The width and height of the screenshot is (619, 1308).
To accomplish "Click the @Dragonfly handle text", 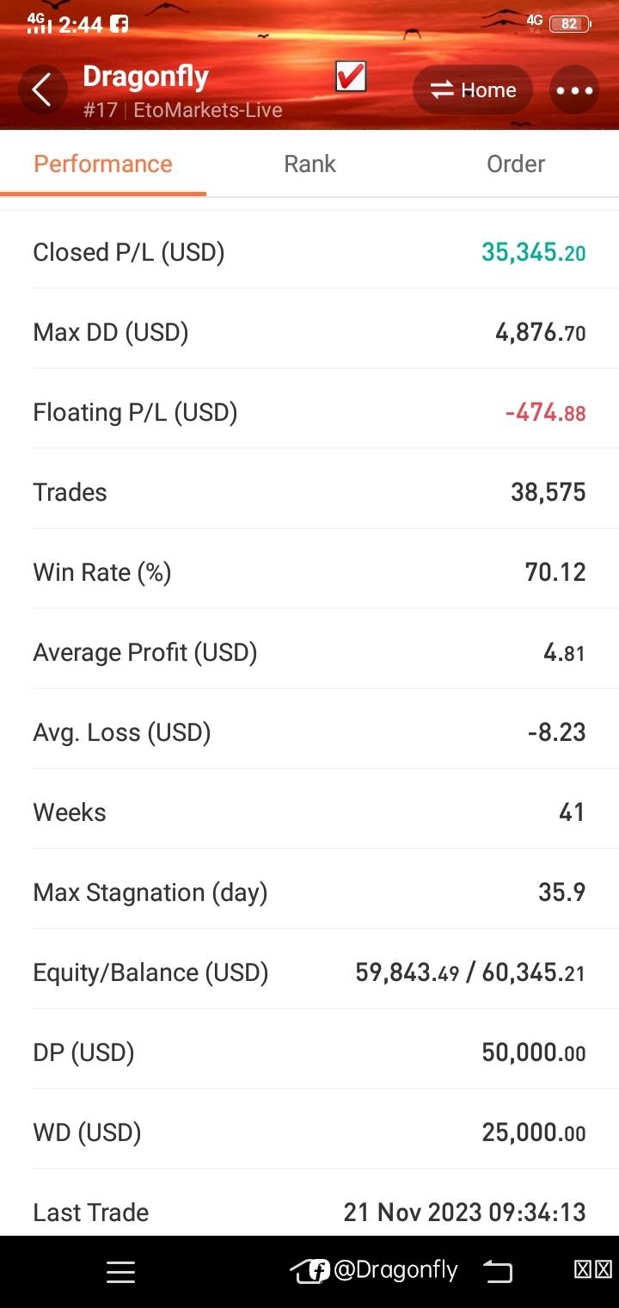I will [395, 1270].
